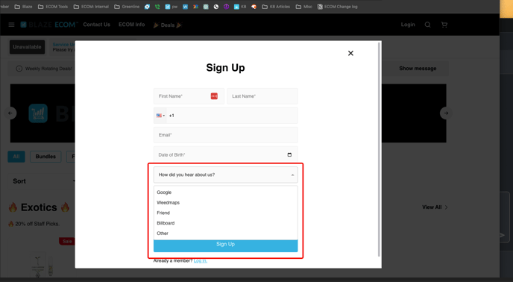Click the Show message button
The image size is (513, 282).
418,69
